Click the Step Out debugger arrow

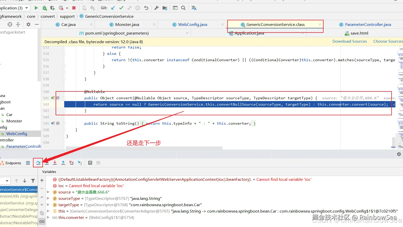tap(63, 163)
